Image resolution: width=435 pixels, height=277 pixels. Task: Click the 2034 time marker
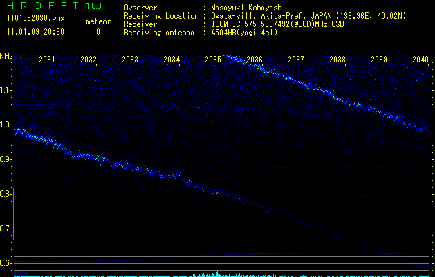pyautogui.click(x=172, y=59)
